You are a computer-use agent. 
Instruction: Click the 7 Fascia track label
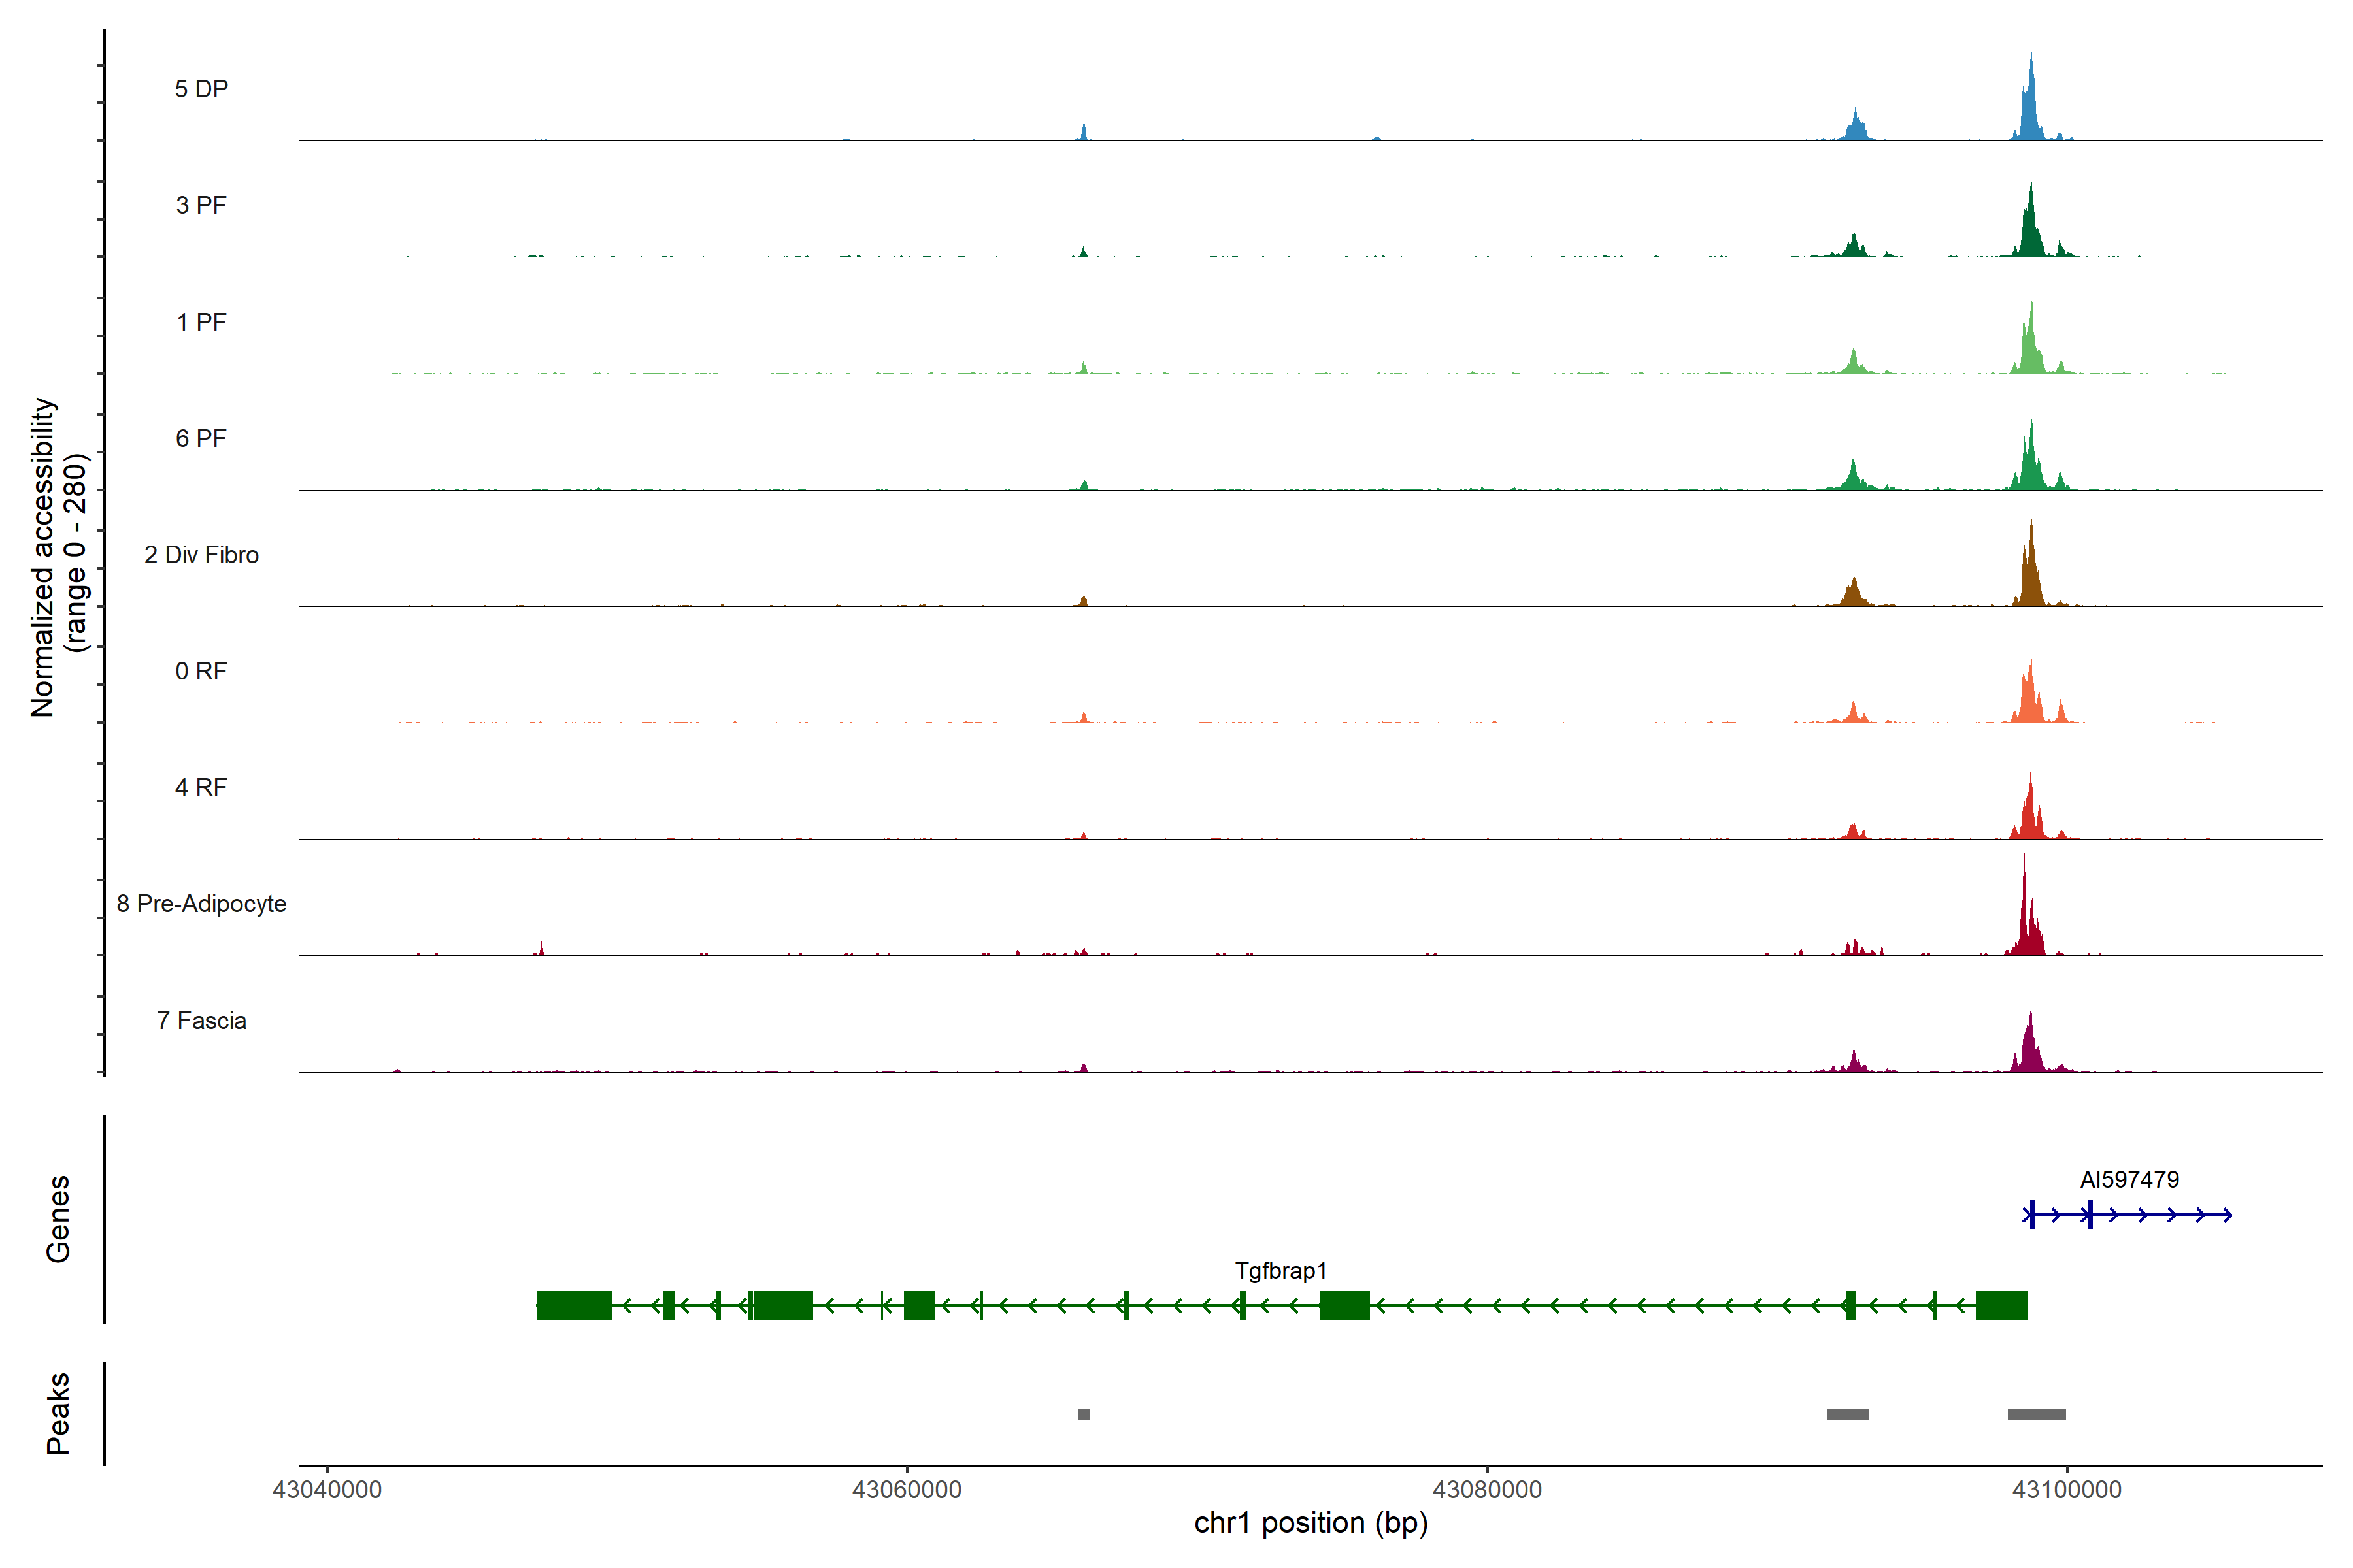click(201, 1020)
